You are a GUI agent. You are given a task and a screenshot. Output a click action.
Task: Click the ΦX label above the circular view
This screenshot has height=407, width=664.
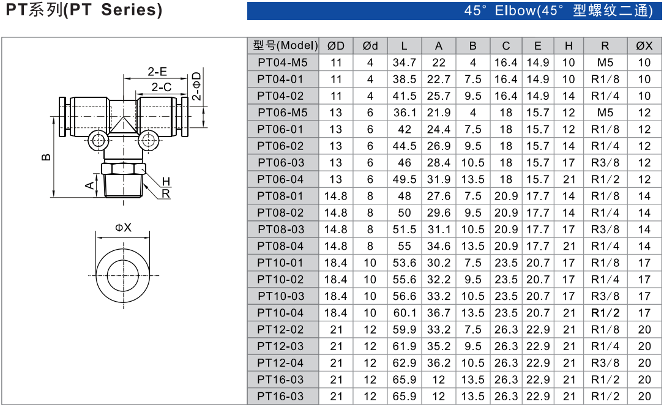tap(123, 228)
